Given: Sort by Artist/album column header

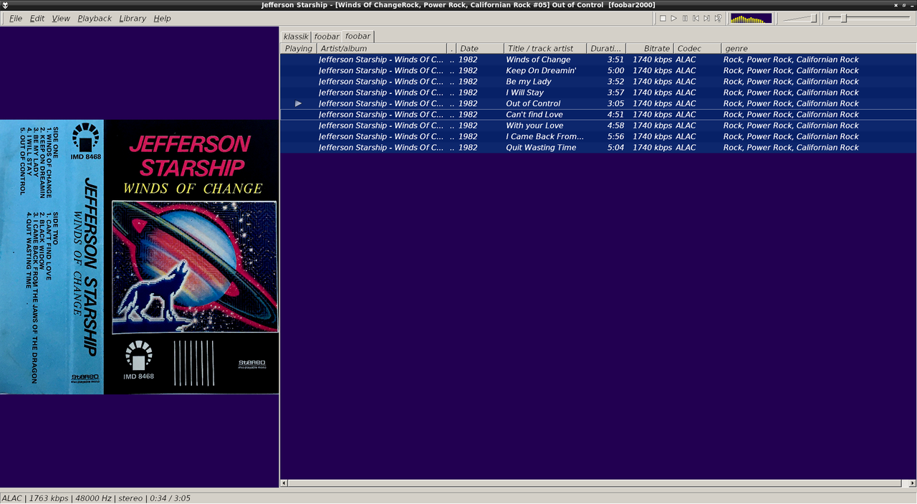Looking at the screenshot, I should (x=381, y=49).
